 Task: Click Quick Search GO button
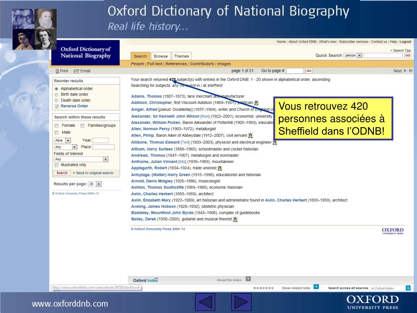coord(408,55)
